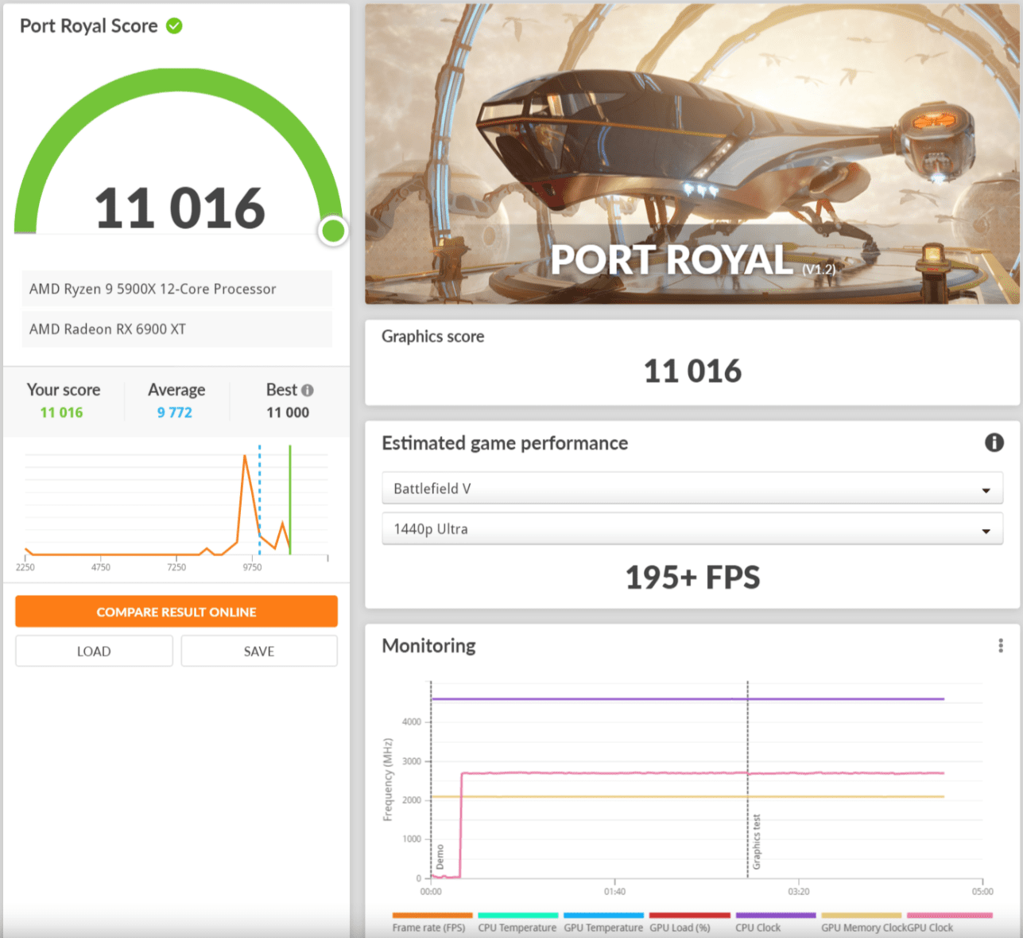Click the Port Royal benchmark image

tap(692, 154)
